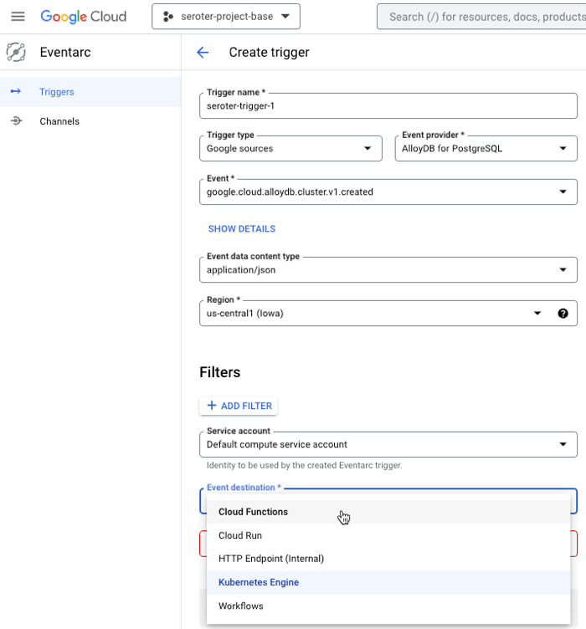This screenshot has width=586, height=629.
Task: Click the plus icon on Add Filter
Action: coord(212,406)
